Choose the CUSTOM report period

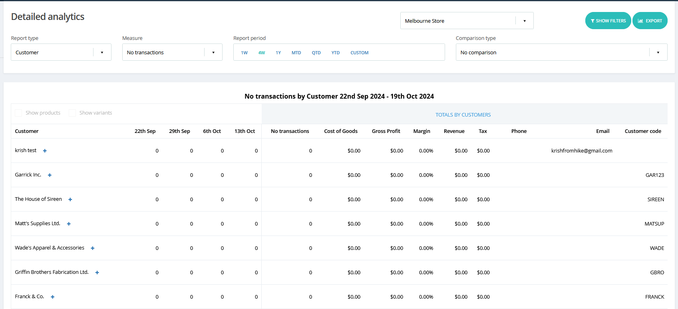pos(360,53)
